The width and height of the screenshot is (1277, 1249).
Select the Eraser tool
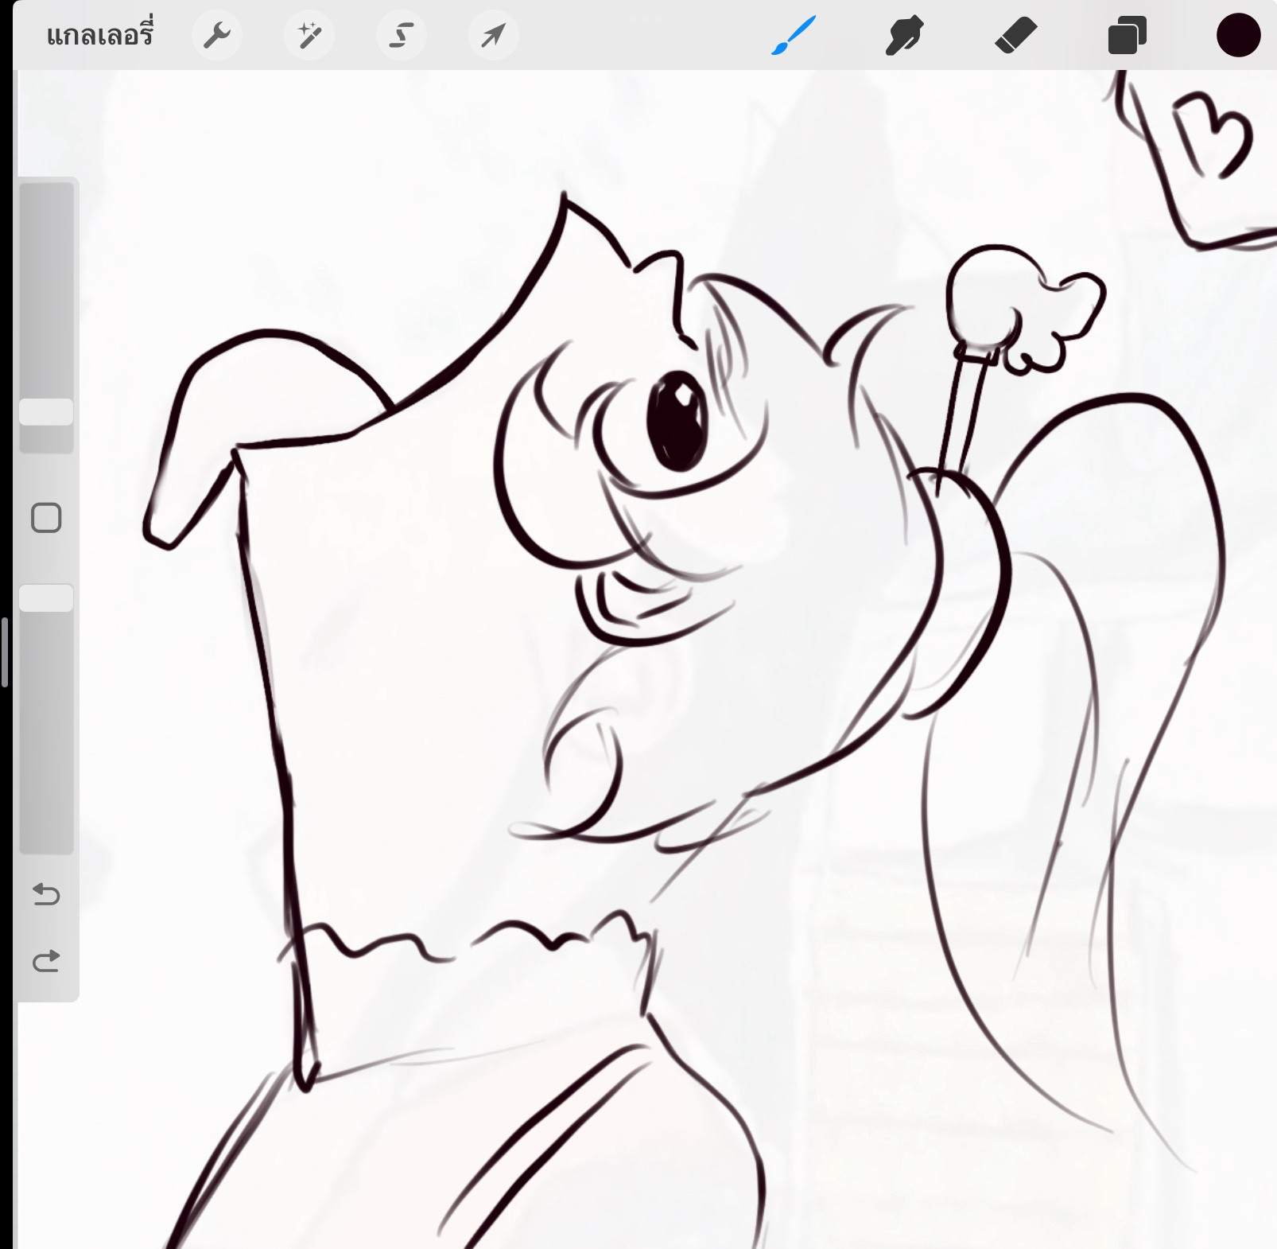tap(1015, 36)
